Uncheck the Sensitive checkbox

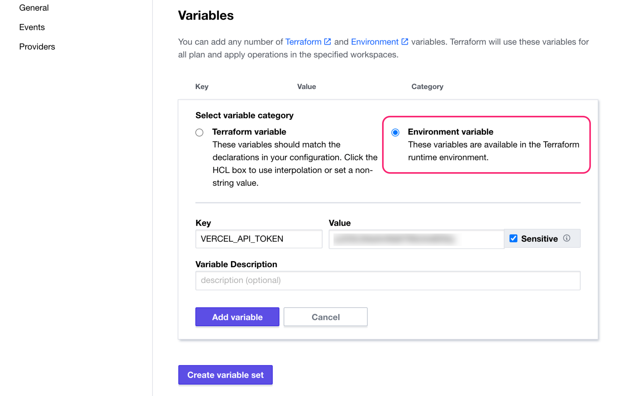513,238
